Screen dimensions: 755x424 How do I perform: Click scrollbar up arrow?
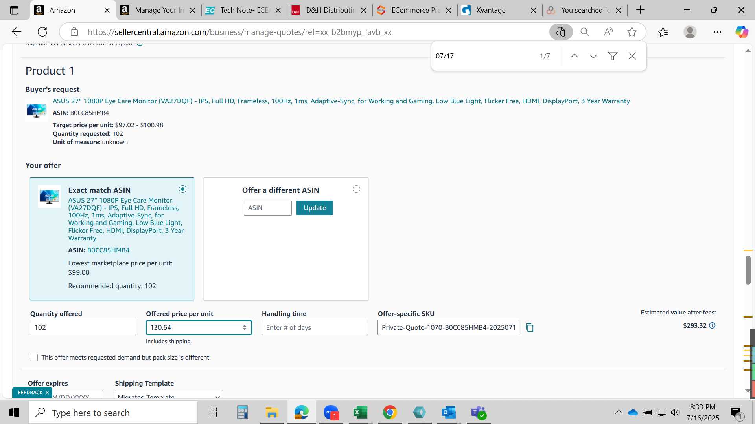click(x=748, y=51)
